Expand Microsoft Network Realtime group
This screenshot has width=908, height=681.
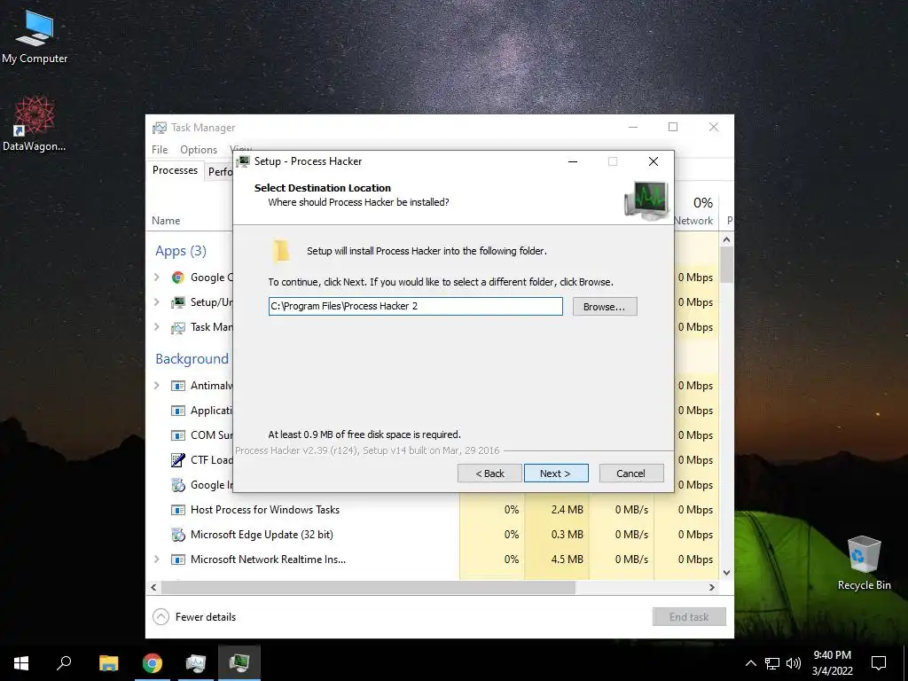point(156,560)
